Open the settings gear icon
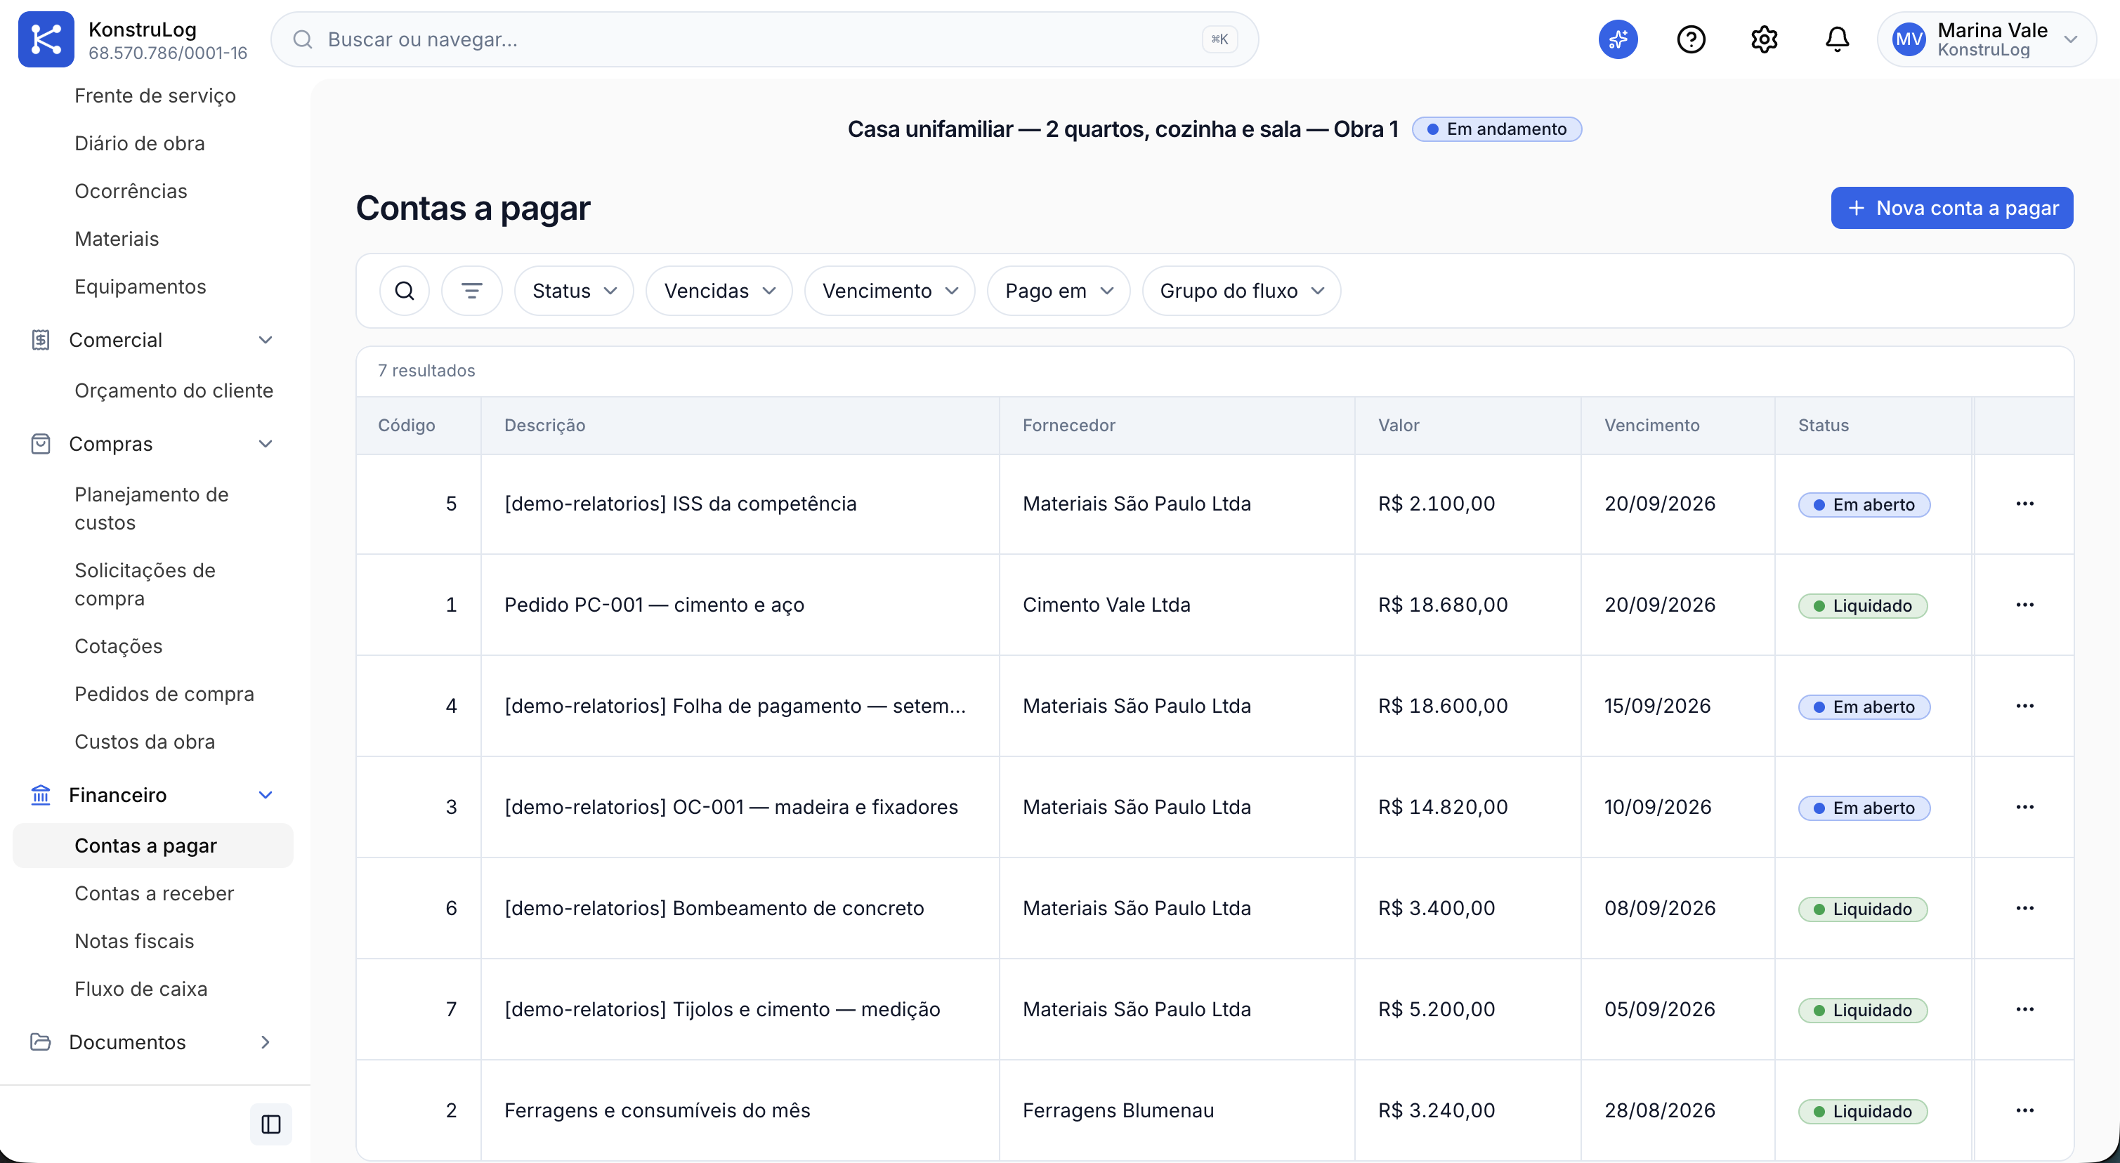This screenshot has height=1163, width=2120. (x=1764, y=39)
